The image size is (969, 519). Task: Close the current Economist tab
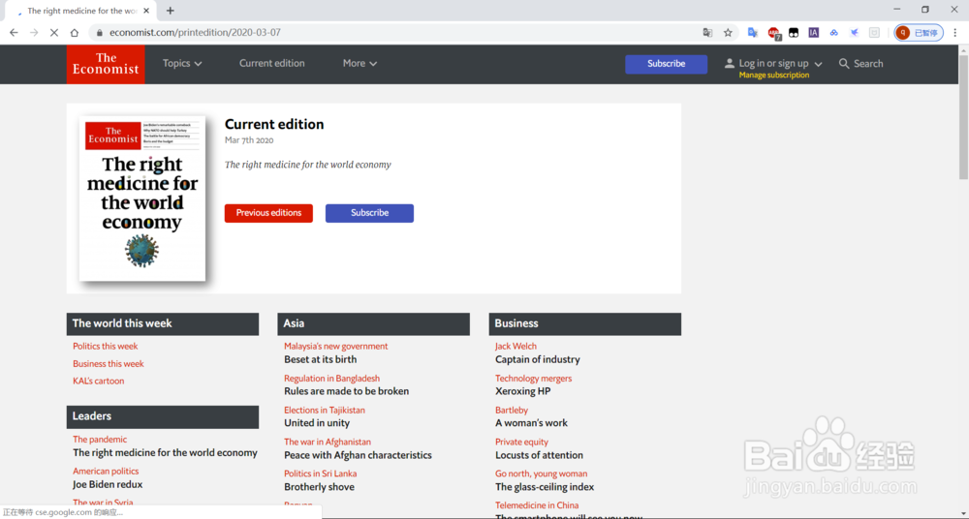(146, 11)
